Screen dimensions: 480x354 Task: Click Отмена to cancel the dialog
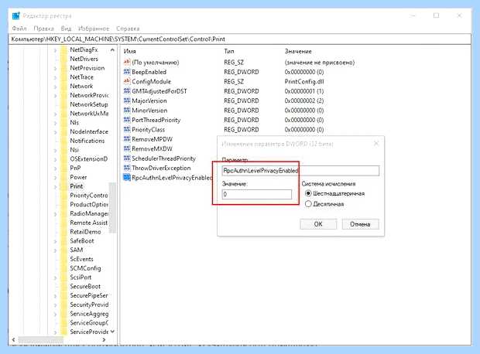[360, 224]
